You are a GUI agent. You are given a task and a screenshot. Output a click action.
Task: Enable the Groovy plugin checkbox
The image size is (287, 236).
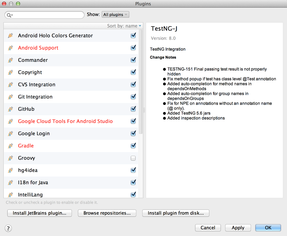[133, 158]
